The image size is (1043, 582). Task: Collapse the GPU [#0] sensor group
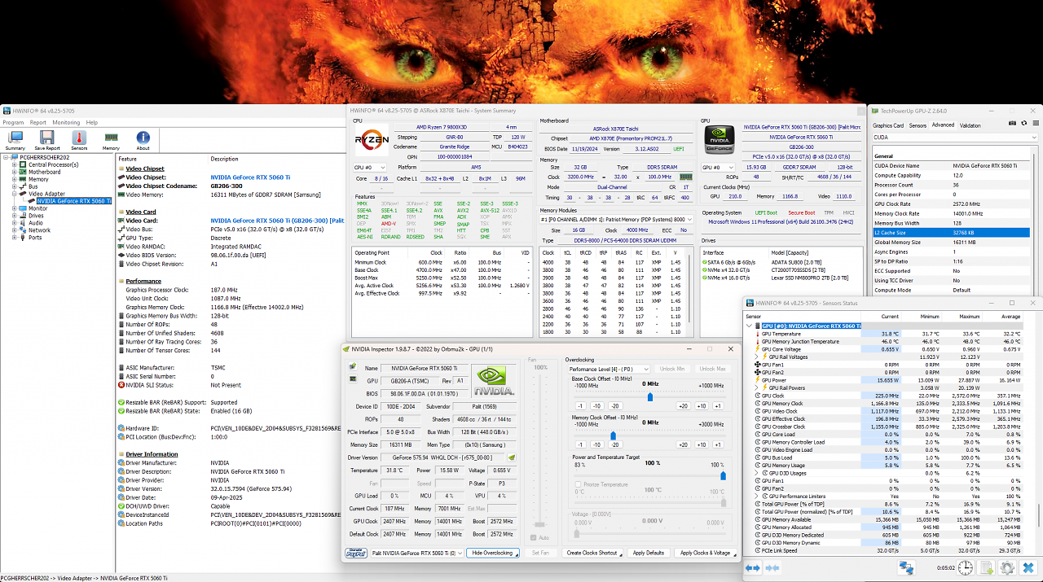750,326
